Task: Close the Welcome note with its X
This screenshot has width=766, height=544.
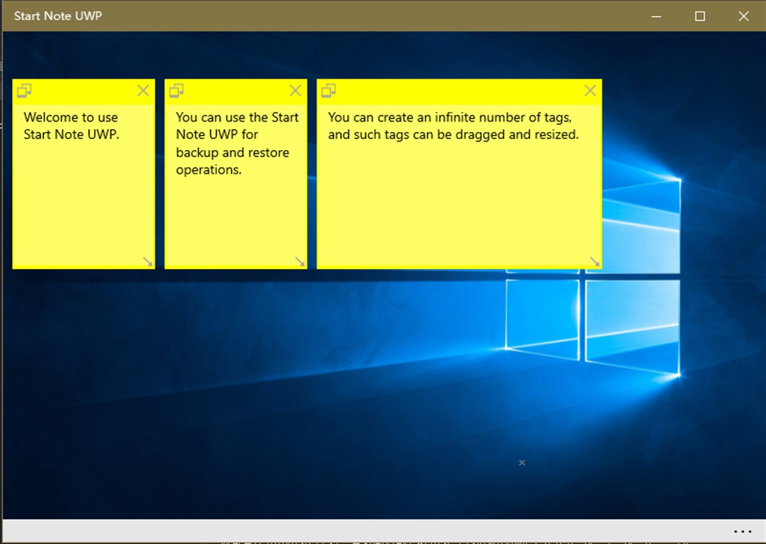Action: 143,90
